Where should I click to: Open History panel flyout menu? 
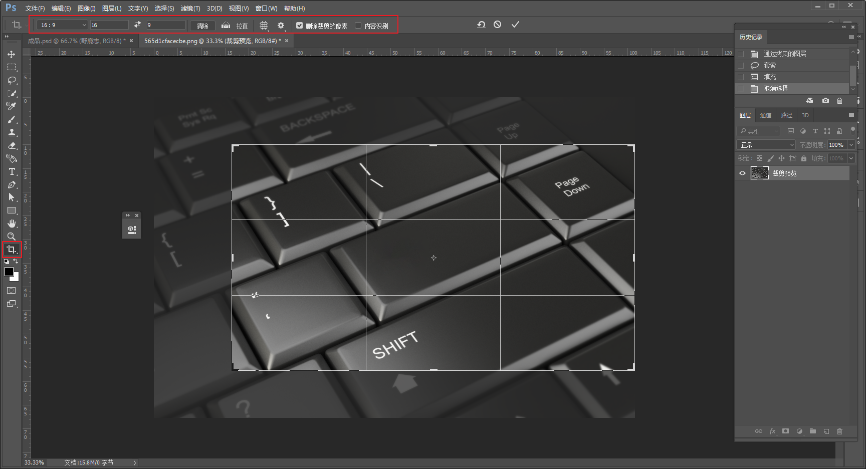click(851, 37)
